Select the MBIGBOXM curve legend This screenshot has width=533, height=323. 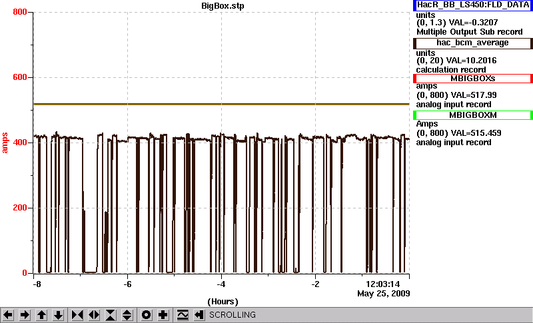473,115
